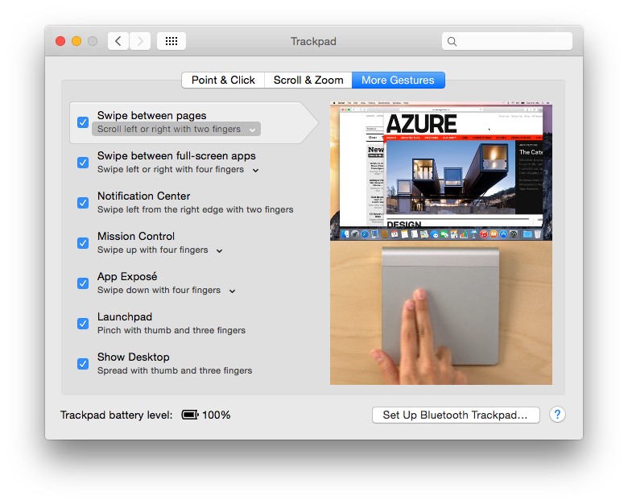Click the red close window button

tap(60, 41)
